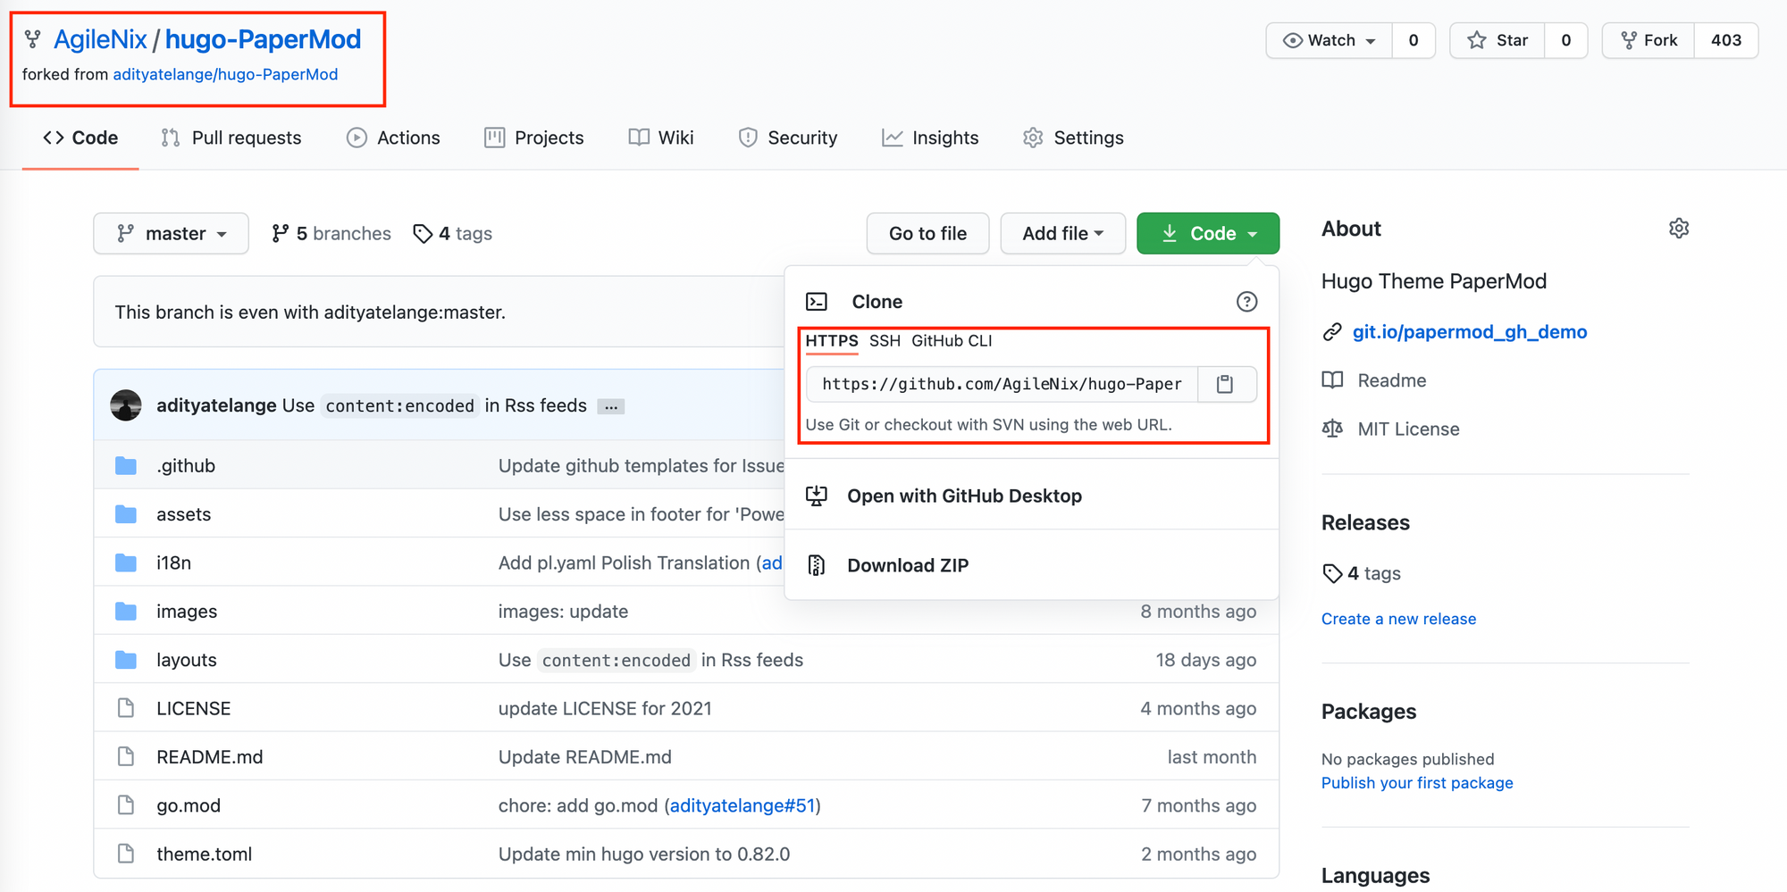The image size is (1787, 892).
Task: Expand the Add file dropdown
Action: (1062, 234)
